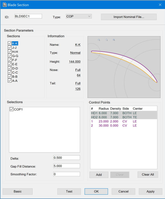165x199 pixels.
Task: Toggle the F-F section checkbox
Action: 10,60
